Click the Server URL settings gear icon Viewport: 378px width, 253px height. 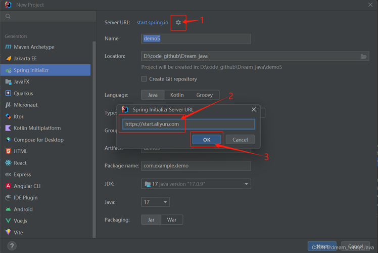(178, 23)
